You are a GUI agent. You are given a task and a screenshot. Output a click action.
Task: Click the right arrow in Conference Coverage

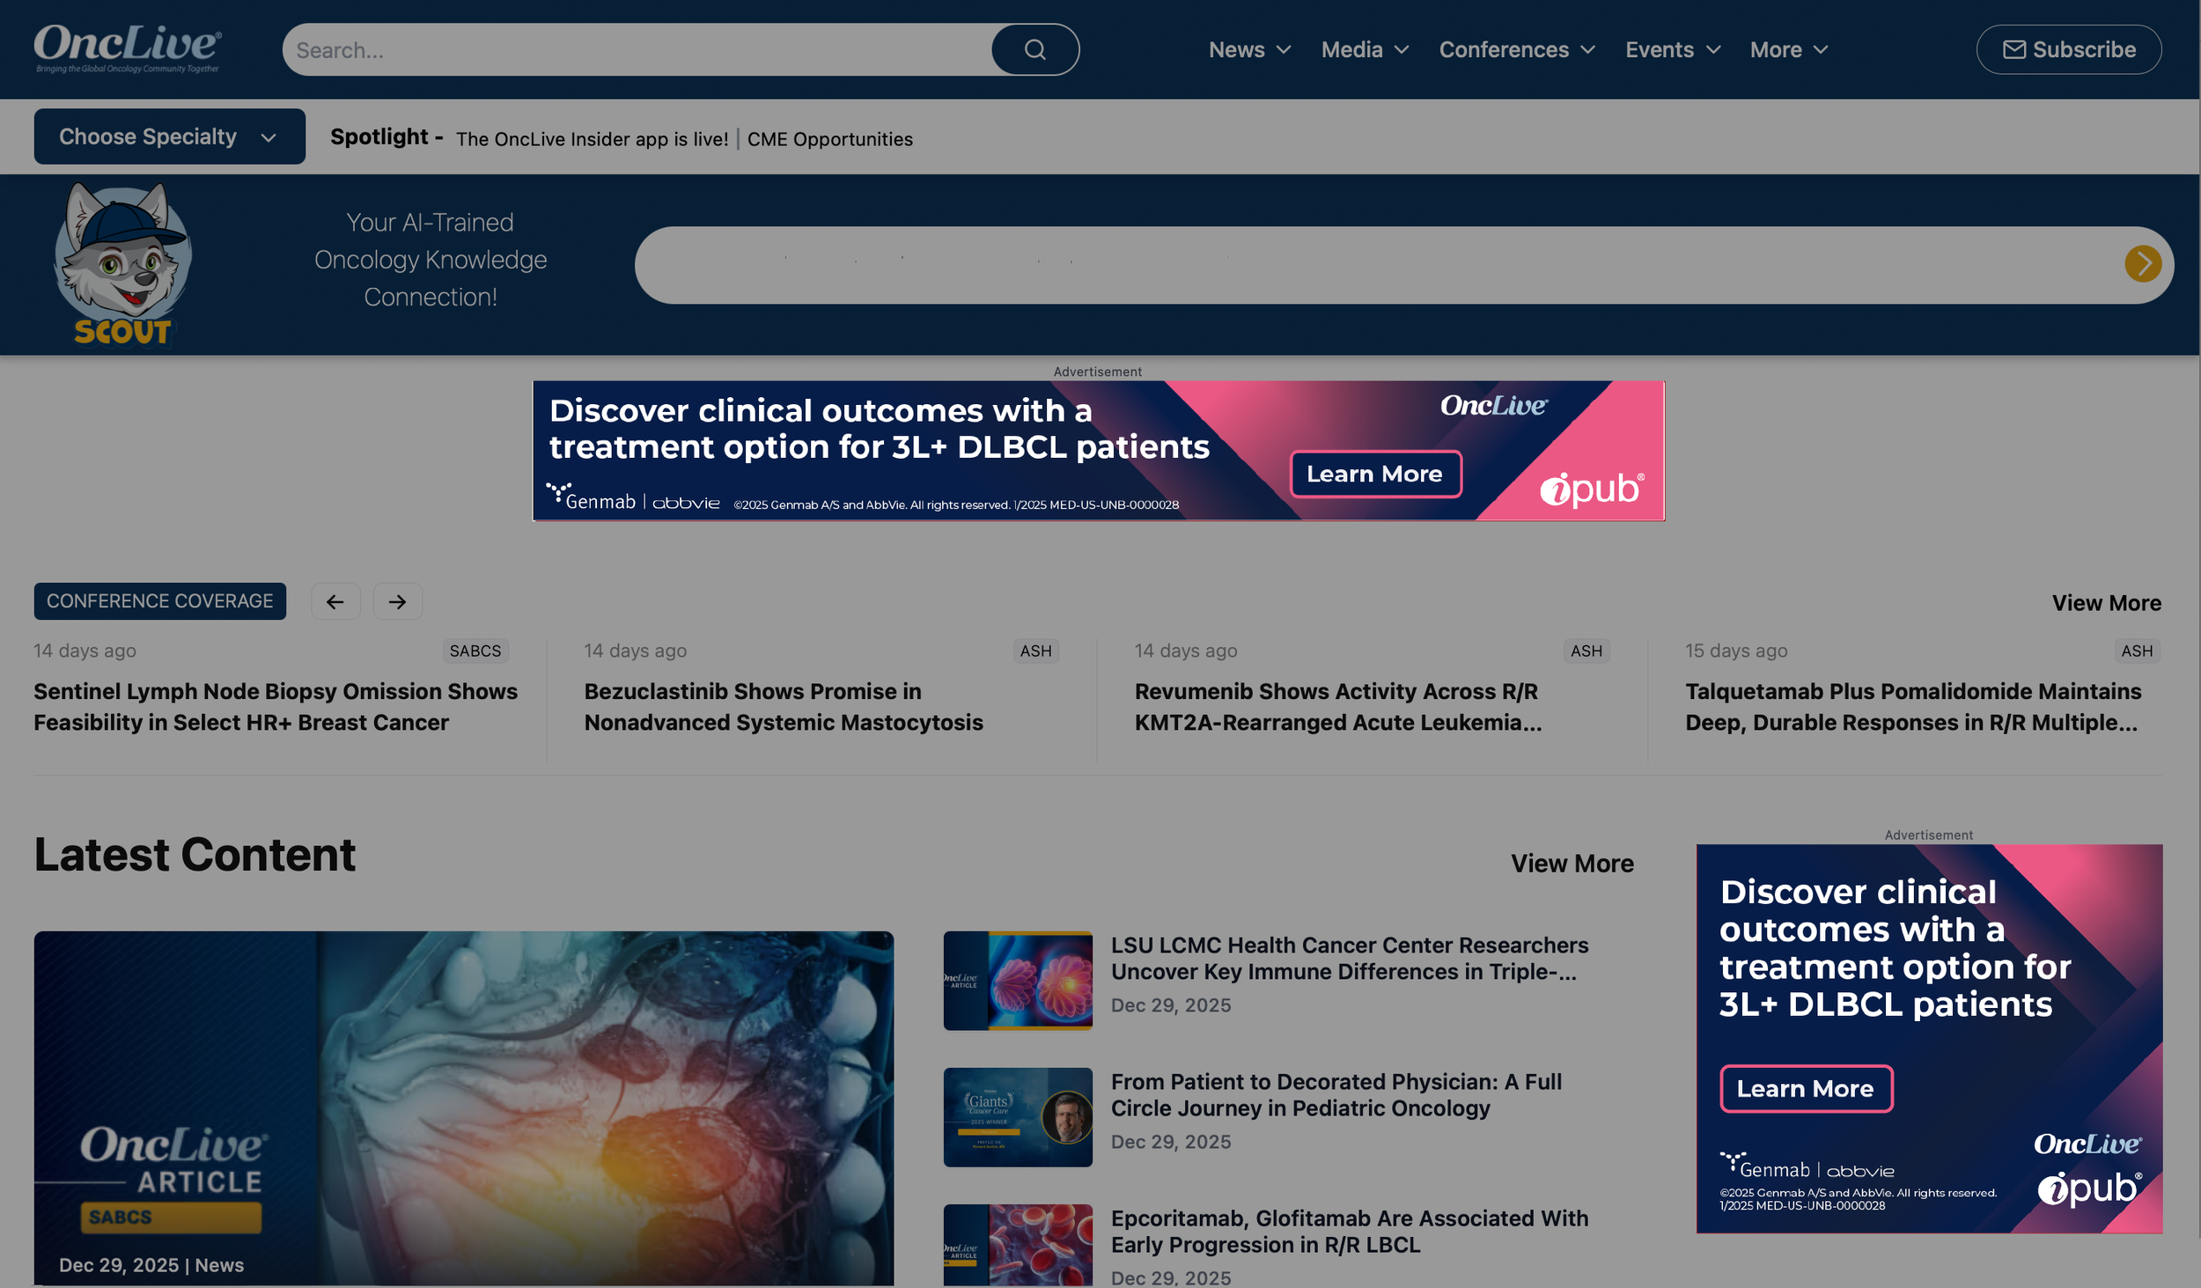[x=397, y=601]
